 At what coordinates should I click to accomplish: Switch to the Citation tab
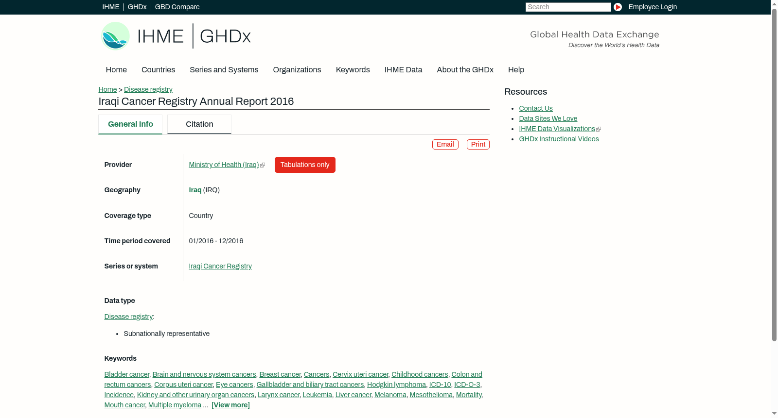[x=199, y=124]
